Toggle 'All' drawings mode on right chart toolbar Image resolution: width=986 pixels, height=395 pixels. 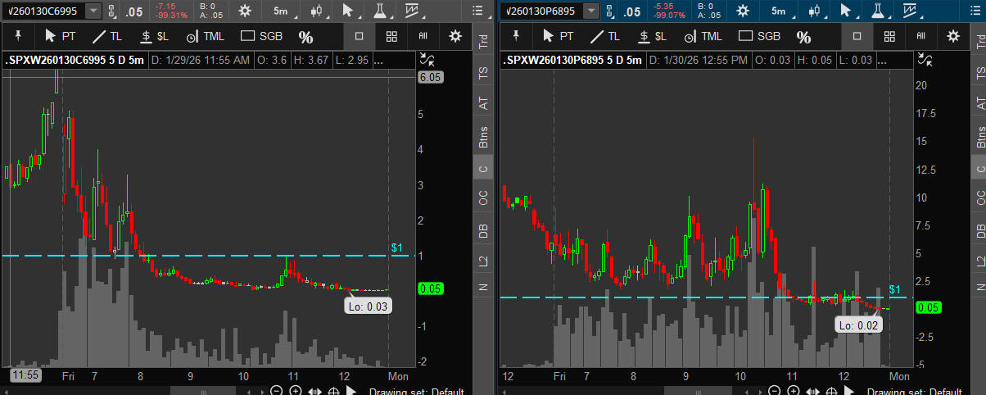(x=920, y=37)
